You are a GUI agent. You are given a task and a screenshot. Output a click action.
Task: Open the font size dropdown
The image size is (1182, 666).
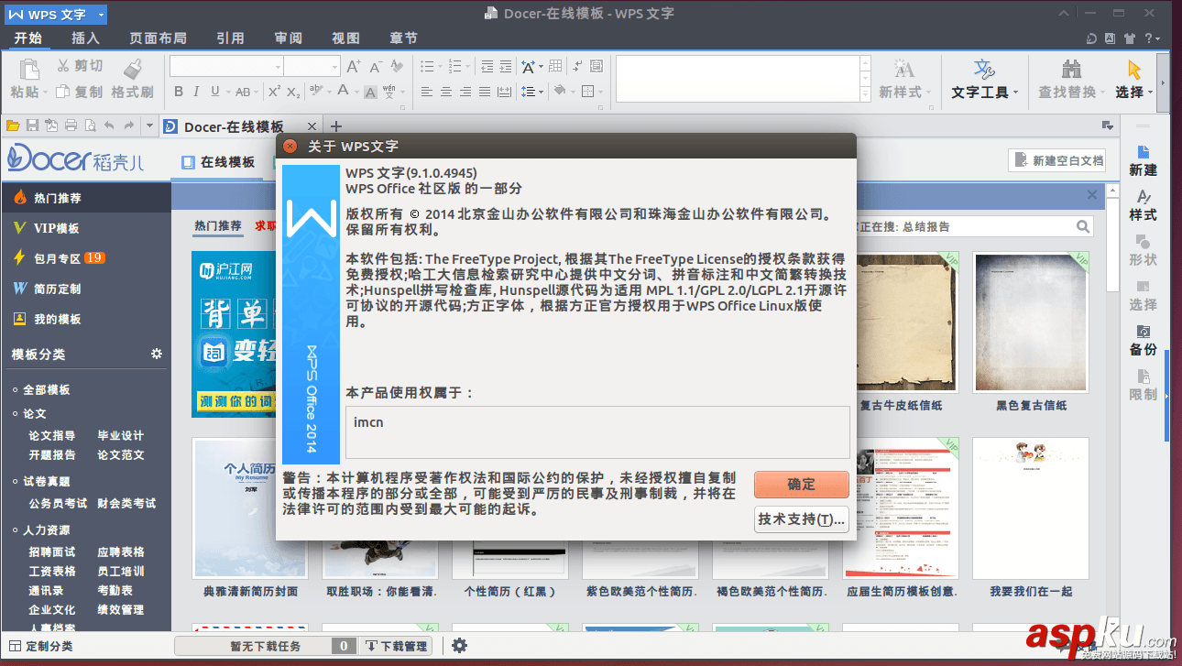pyautogui.click(x=334, y=67)
